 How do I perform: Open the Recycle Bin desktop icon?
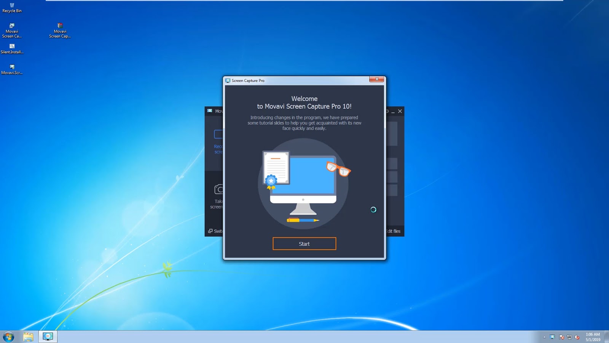pos(12,8)
